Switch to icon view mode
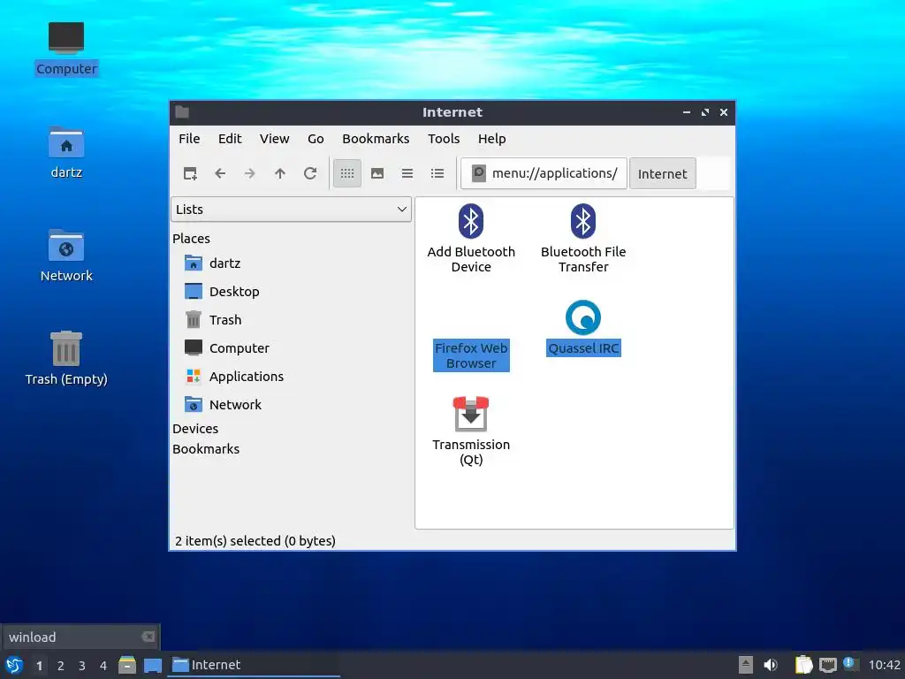This screenshot has height=679, width=905. pyautogui.click(x=347, y=173)
